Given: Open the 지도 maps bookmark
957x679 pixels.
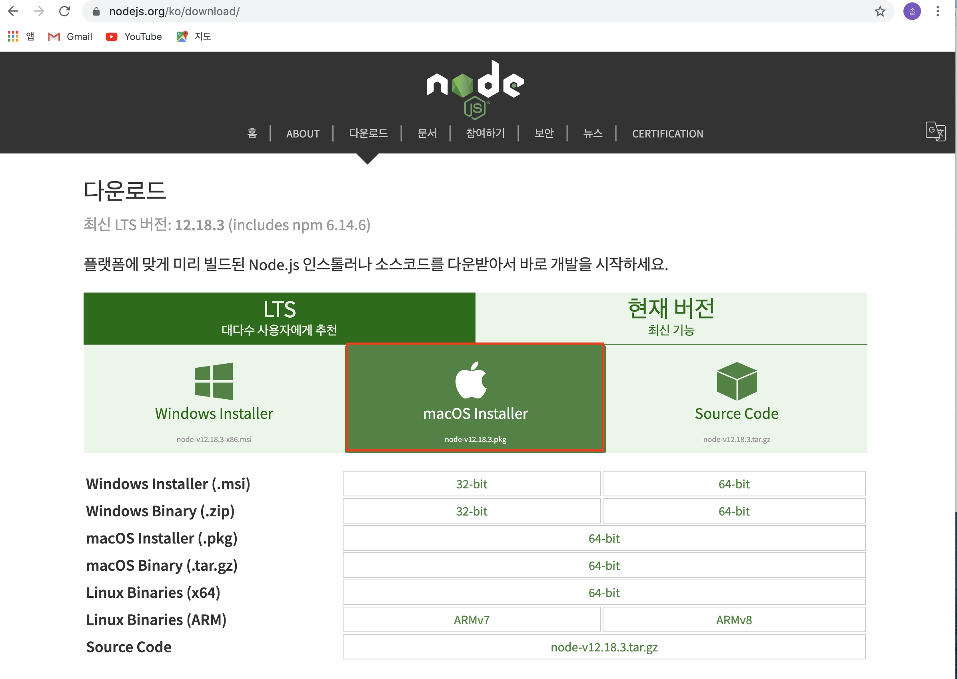Looking at the screenshot, I should [x=194, y=36].
